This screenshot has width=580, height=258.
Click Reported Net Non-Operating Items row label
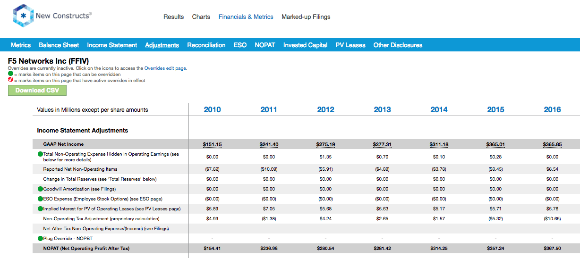(x=80, y=169)
